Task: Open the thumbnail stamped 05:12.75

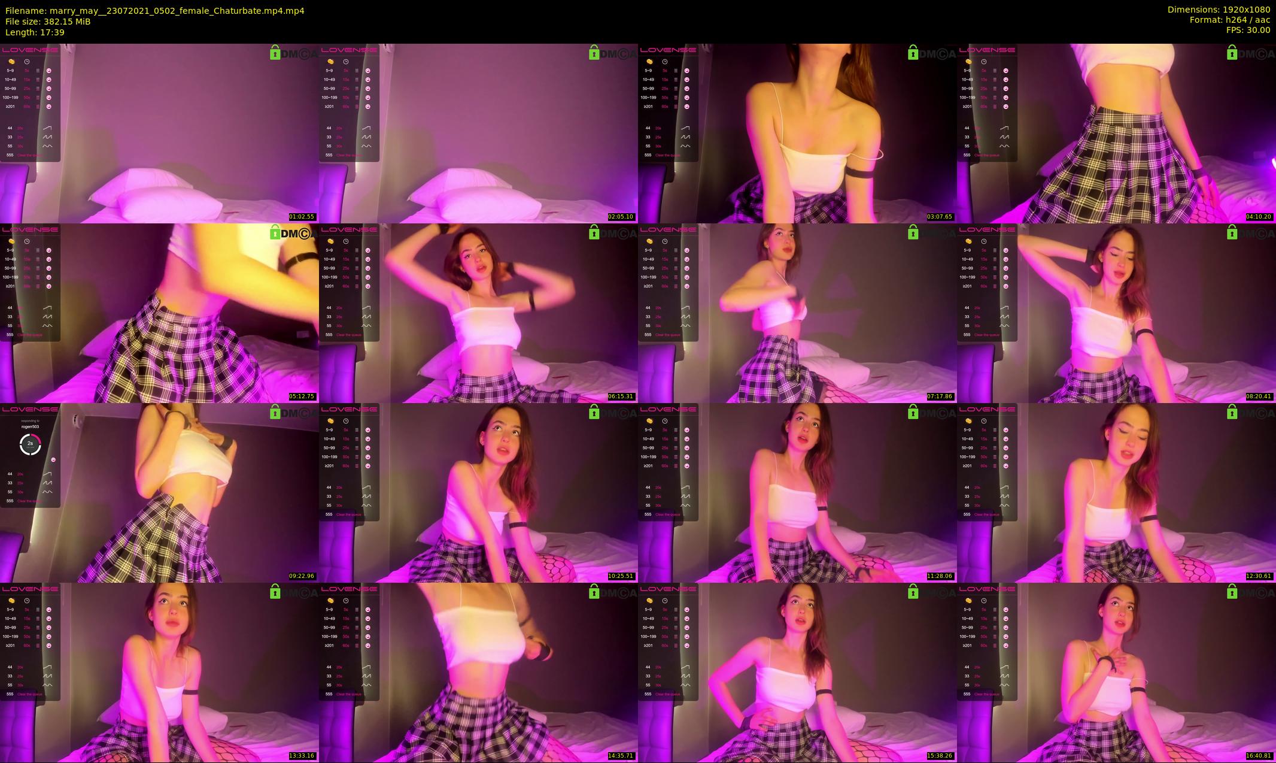Action: pyautogui.click(x=159, y=313)
